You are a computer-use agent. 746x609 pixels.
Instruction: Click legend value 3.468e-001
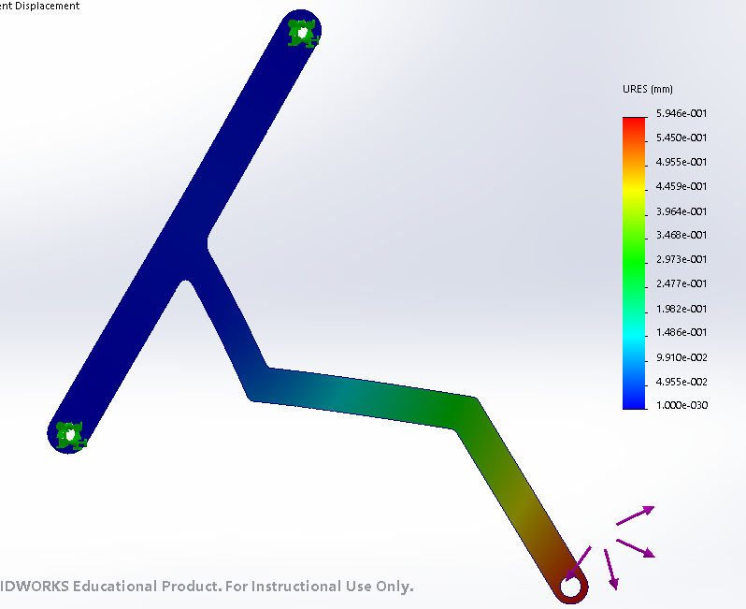point(681,235)
